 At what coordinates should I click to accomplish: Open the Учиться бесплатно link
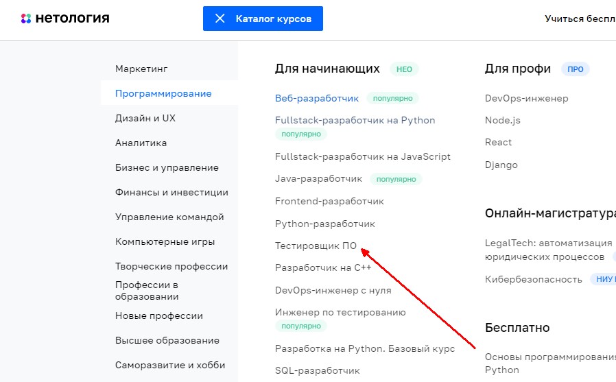(x=580, y=19)
